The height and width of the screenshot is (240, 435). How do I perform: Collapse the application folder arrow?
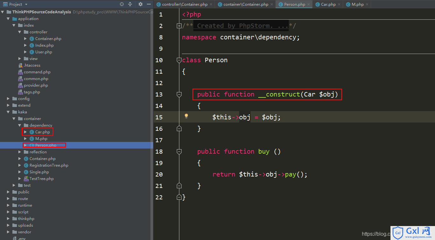coord(8,19)
